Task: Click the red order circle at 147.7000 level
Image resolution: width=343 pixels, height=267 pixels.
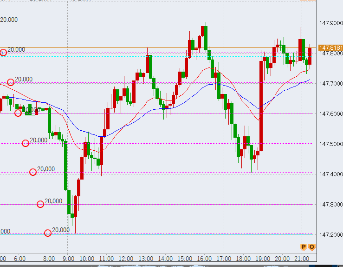Action: 11,82
